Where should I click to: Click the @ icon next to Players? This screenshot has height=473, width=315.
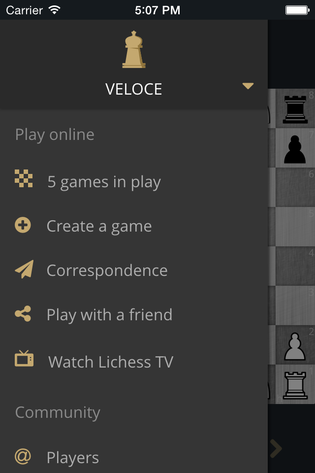[23, 456]
